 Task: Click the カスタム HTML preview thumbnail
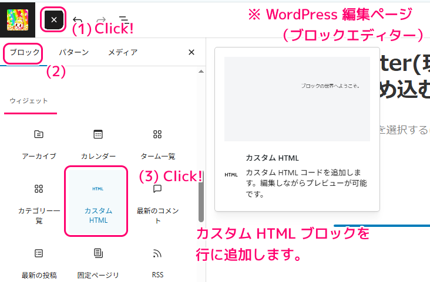[x=297, y=99]
